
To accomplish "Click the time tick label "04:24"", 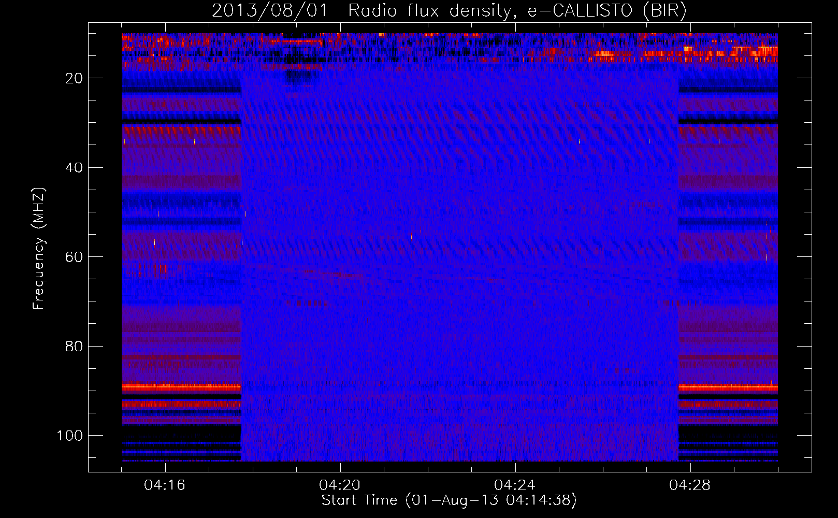I will click(x=515, y=485).
